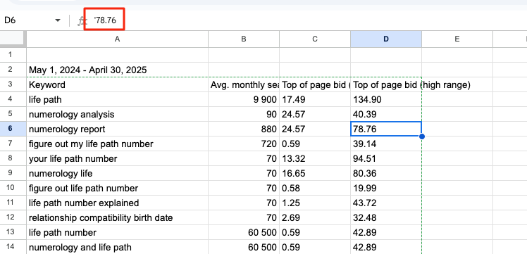
Task: Select row 11 header
Action: tap(13, 203)
